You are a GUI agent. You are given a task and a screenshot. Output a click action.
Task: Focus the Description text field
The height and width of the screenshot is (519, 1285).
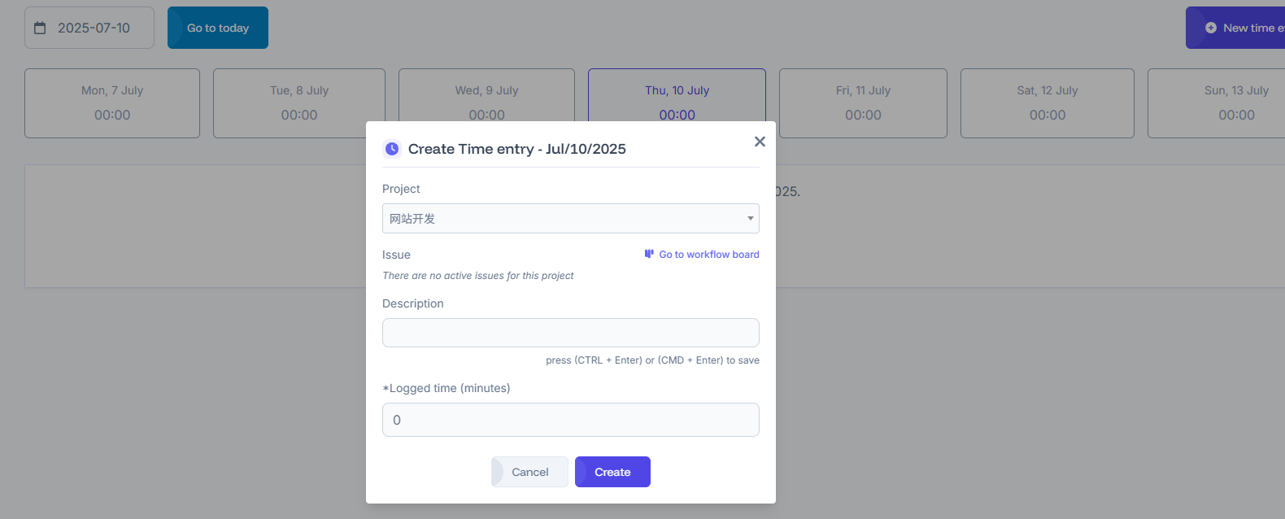coord(571,333)
